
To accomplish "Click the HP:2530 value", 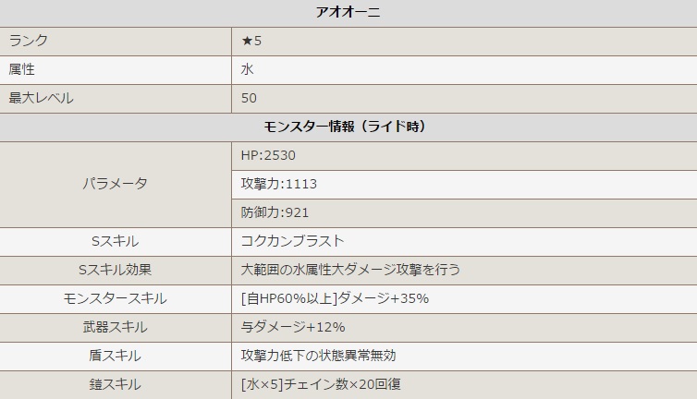I will [x=267, y=155].
